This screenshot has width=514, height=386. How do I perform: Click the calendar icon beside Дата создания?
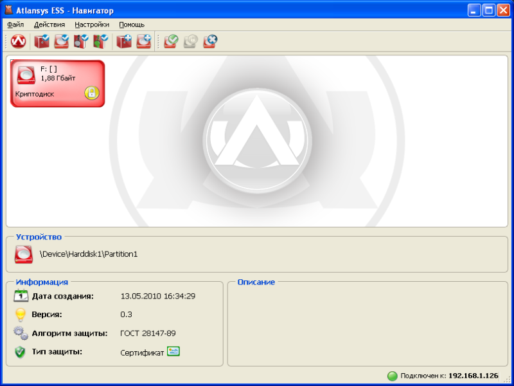pos(21,296)
